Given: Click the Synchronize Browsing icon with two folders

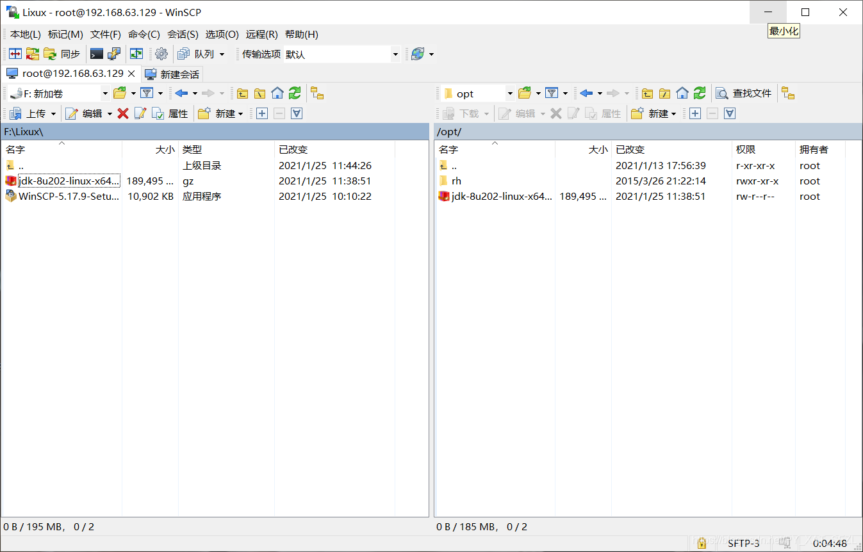Looking at the screenshot, I should point(32,54).
